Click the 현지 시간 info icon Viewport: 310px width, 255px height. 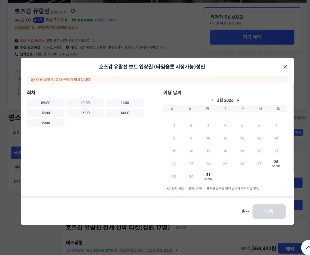(x=169, y=189)
